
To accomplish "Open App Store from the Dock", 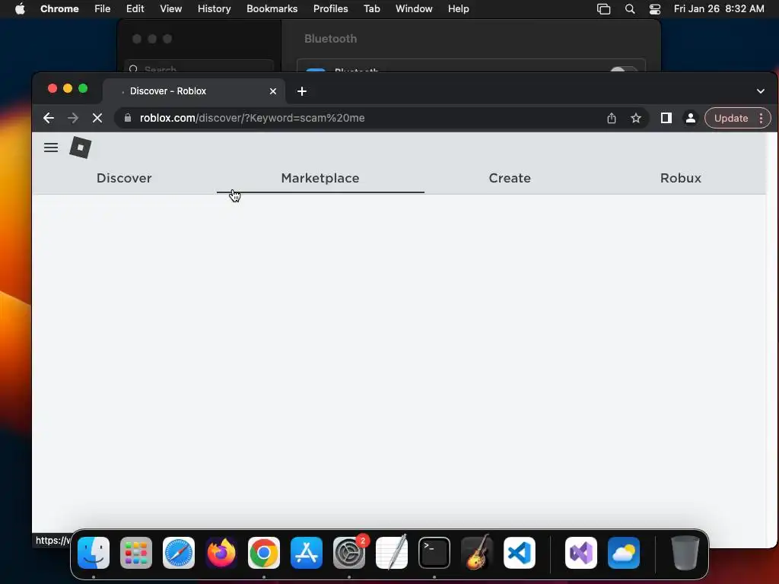I will coord(307,553).
